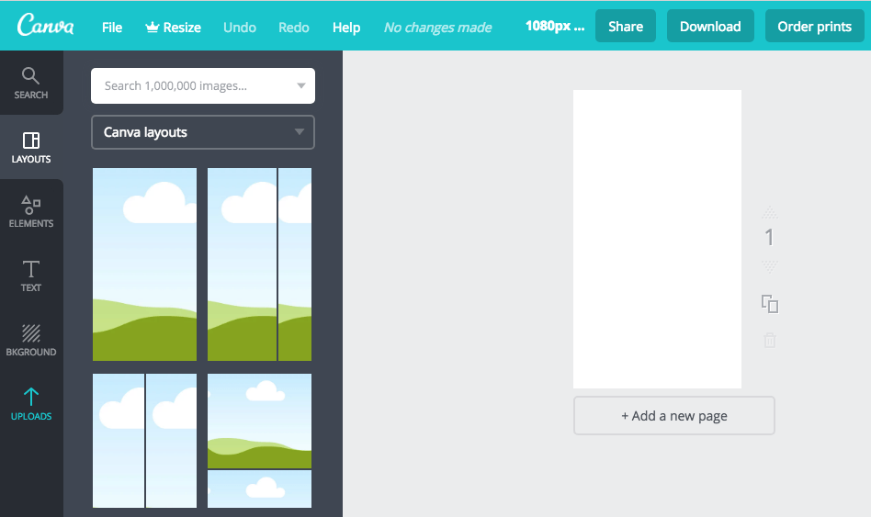This screenshot has width=871, height=517.
Task: Move page up with the up arrow
Action: point(770,213)
